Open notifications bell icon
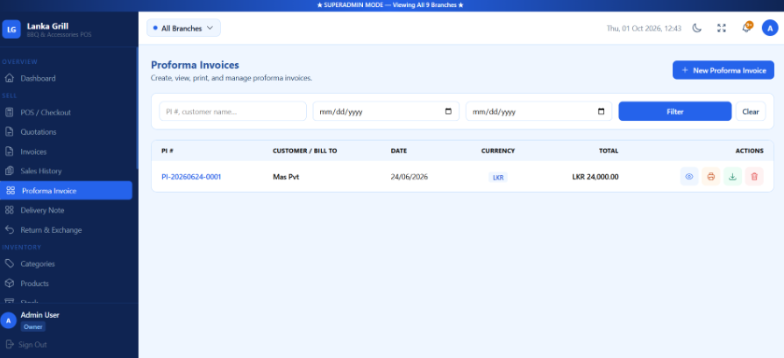Viewport: 784px width, 358px height. 746,28
